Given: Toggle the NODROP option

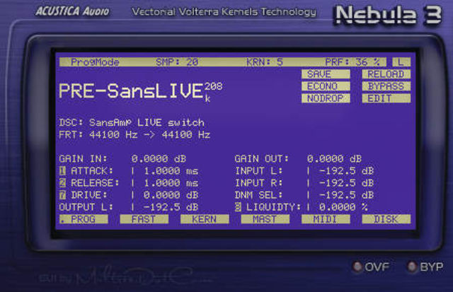Looking at the screenshot, I should [326, 98].
